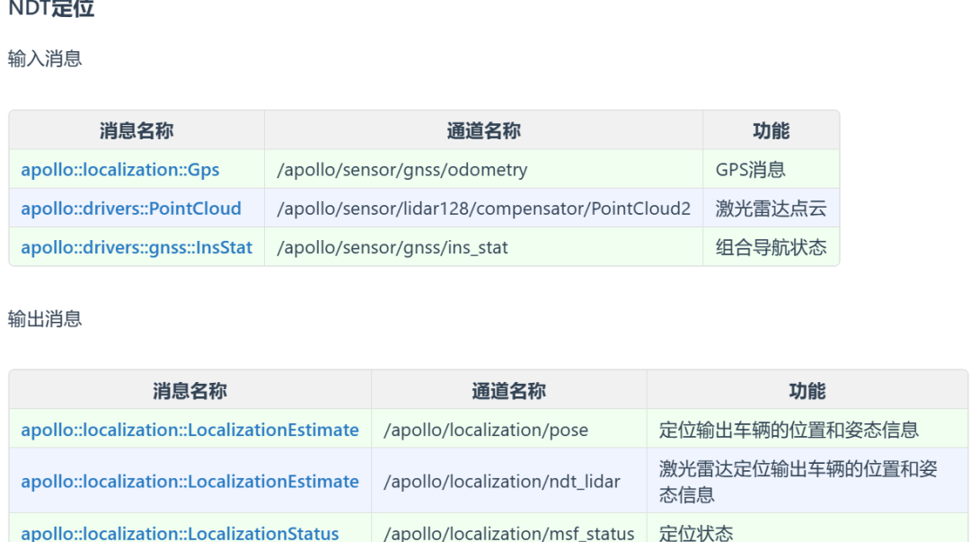
Task: Open the apollo::drivers::gnss::InsStat link
Action: point(137,247)
